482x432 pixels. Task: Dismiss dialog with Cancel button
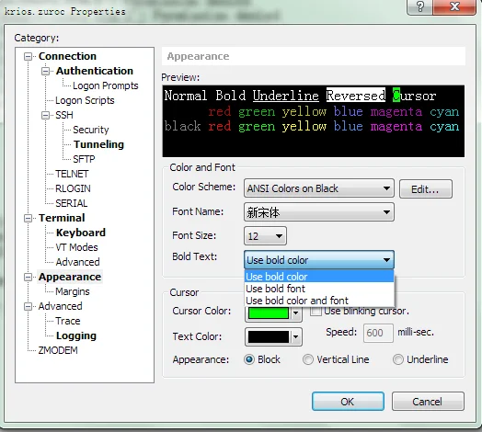click(428, 402)
